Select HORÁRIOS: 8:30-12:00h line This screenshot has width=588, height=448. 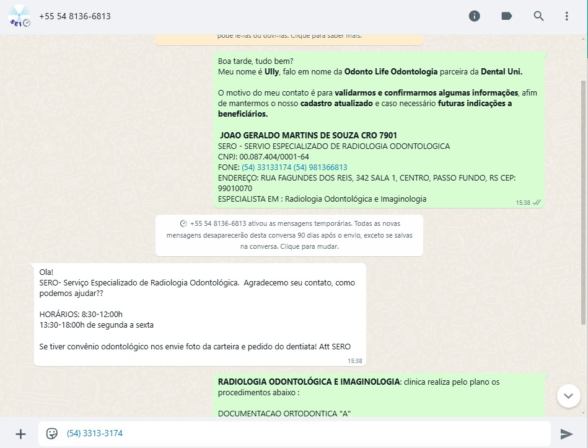coord(81,315)
